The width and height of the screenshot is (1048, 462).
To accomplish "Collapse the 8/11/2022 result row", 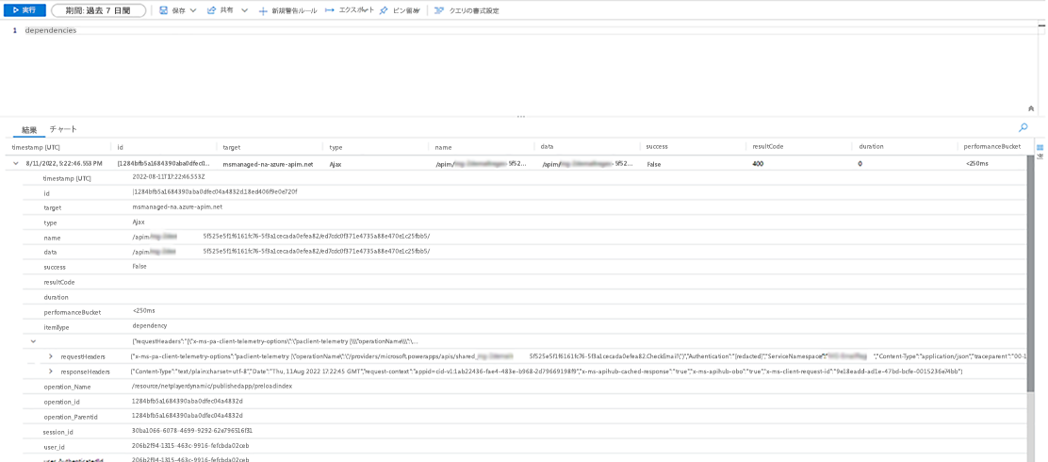I will [x=15, y=163].
